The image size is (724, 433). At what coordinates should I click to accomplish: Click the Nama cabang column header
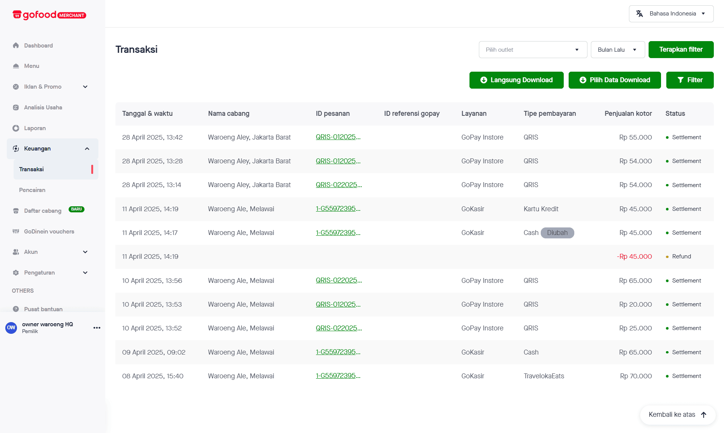[x=229, y=114]
